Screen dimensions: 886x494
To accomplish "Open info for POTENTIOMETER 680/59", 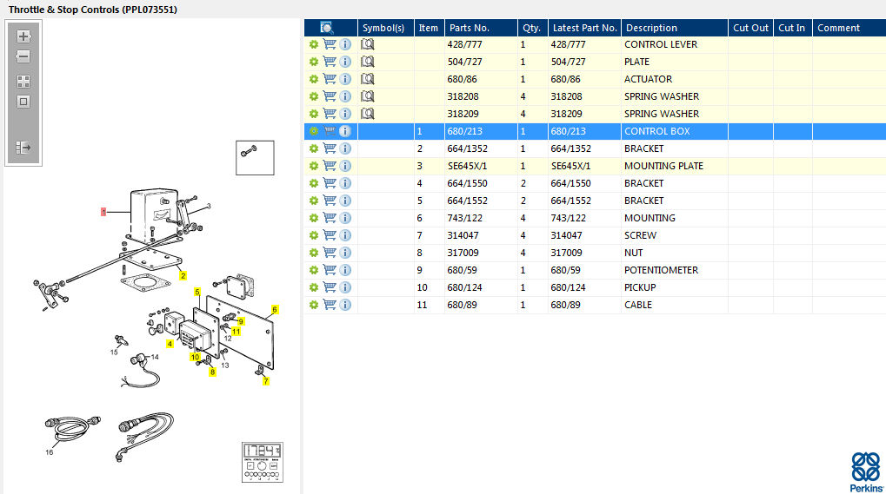I will pyautogui.click(x=345, y=270).
